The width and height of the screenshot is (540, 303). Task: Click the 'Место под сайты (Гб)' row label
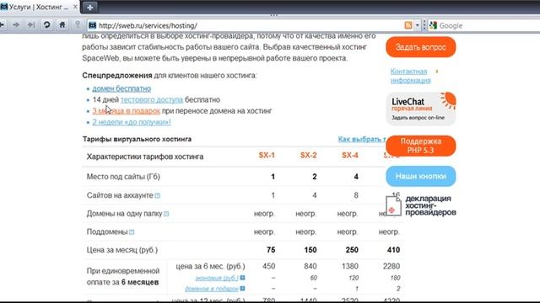pyautogui.click(x=123, y=177)
